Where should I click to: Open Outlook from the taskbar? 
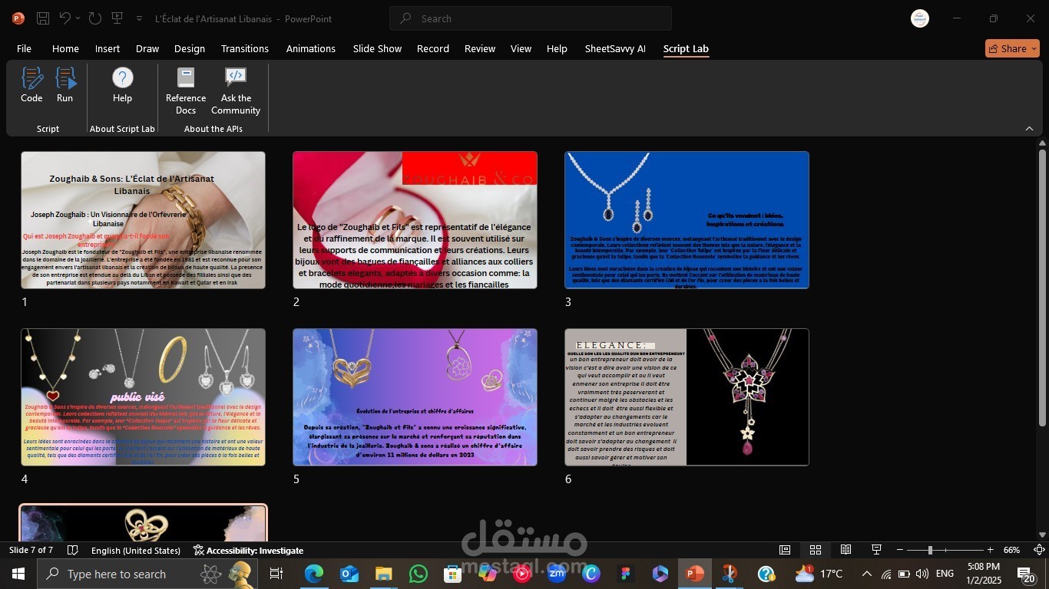pyautogui.click(x=349, y=574)
